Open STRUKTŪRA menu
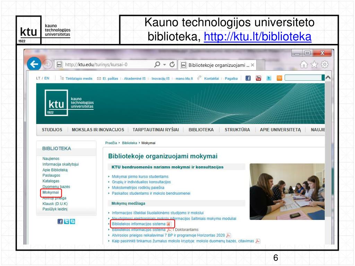The width and height of the screenshot is (355, 266). coord(237,130)
